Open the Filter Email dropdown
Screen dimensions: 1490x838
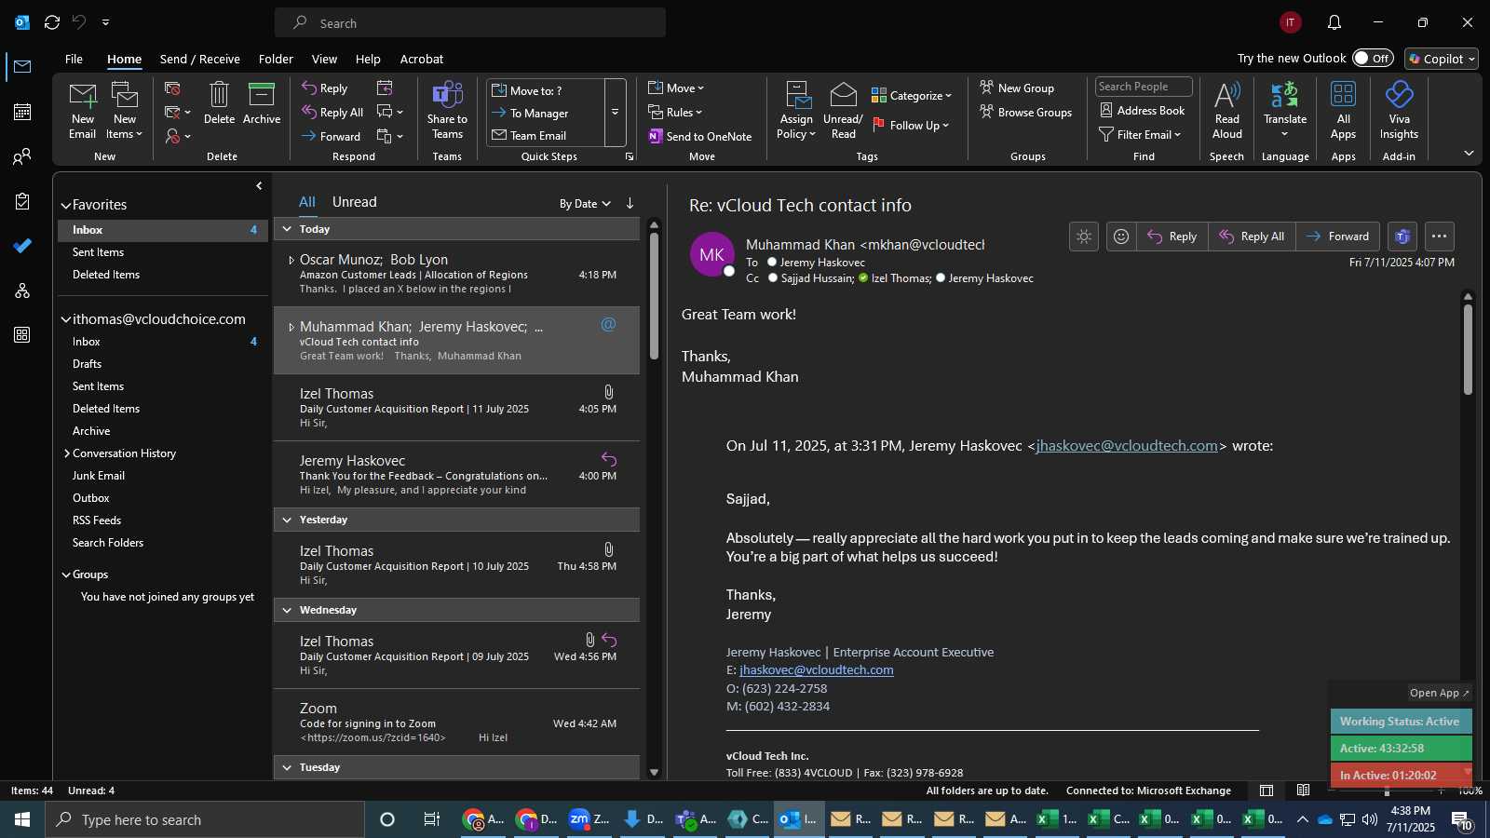click(1140, 134)
